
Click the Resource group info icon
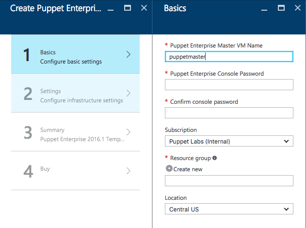[215, 158]
